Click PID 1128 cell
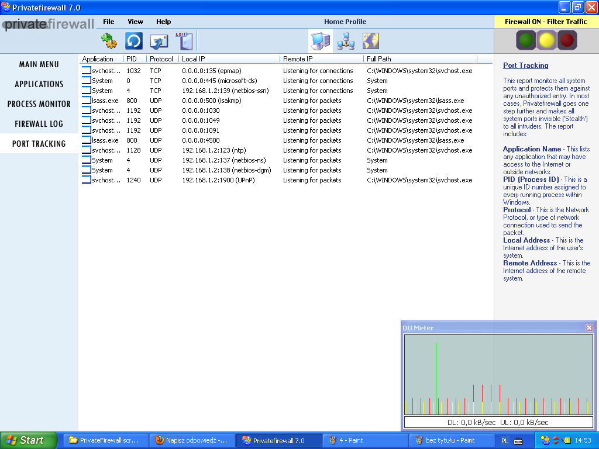 point(134,150)
